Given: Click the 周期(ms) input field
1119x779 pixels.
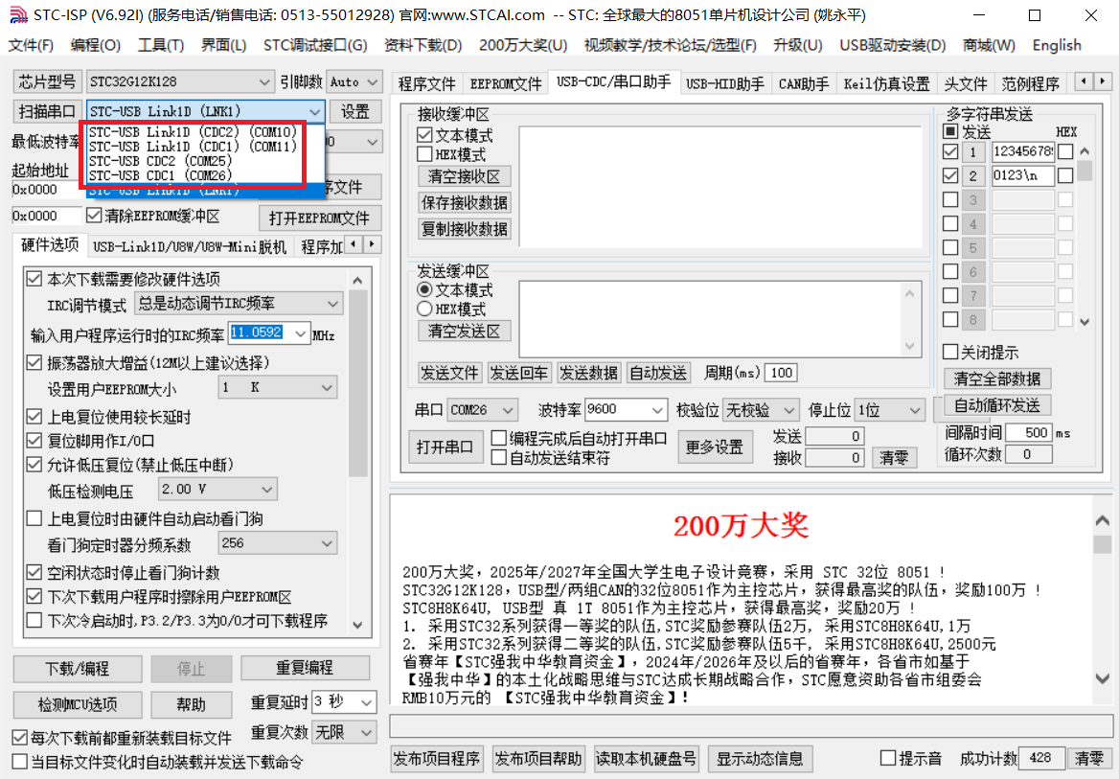Looking at the screenshot, I should pyautogui.click(x=781, y=373).
